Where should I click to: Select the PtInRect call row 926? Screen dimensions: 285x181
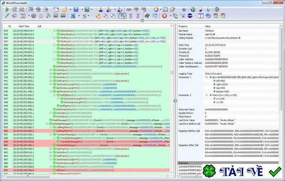coord(86,38)
